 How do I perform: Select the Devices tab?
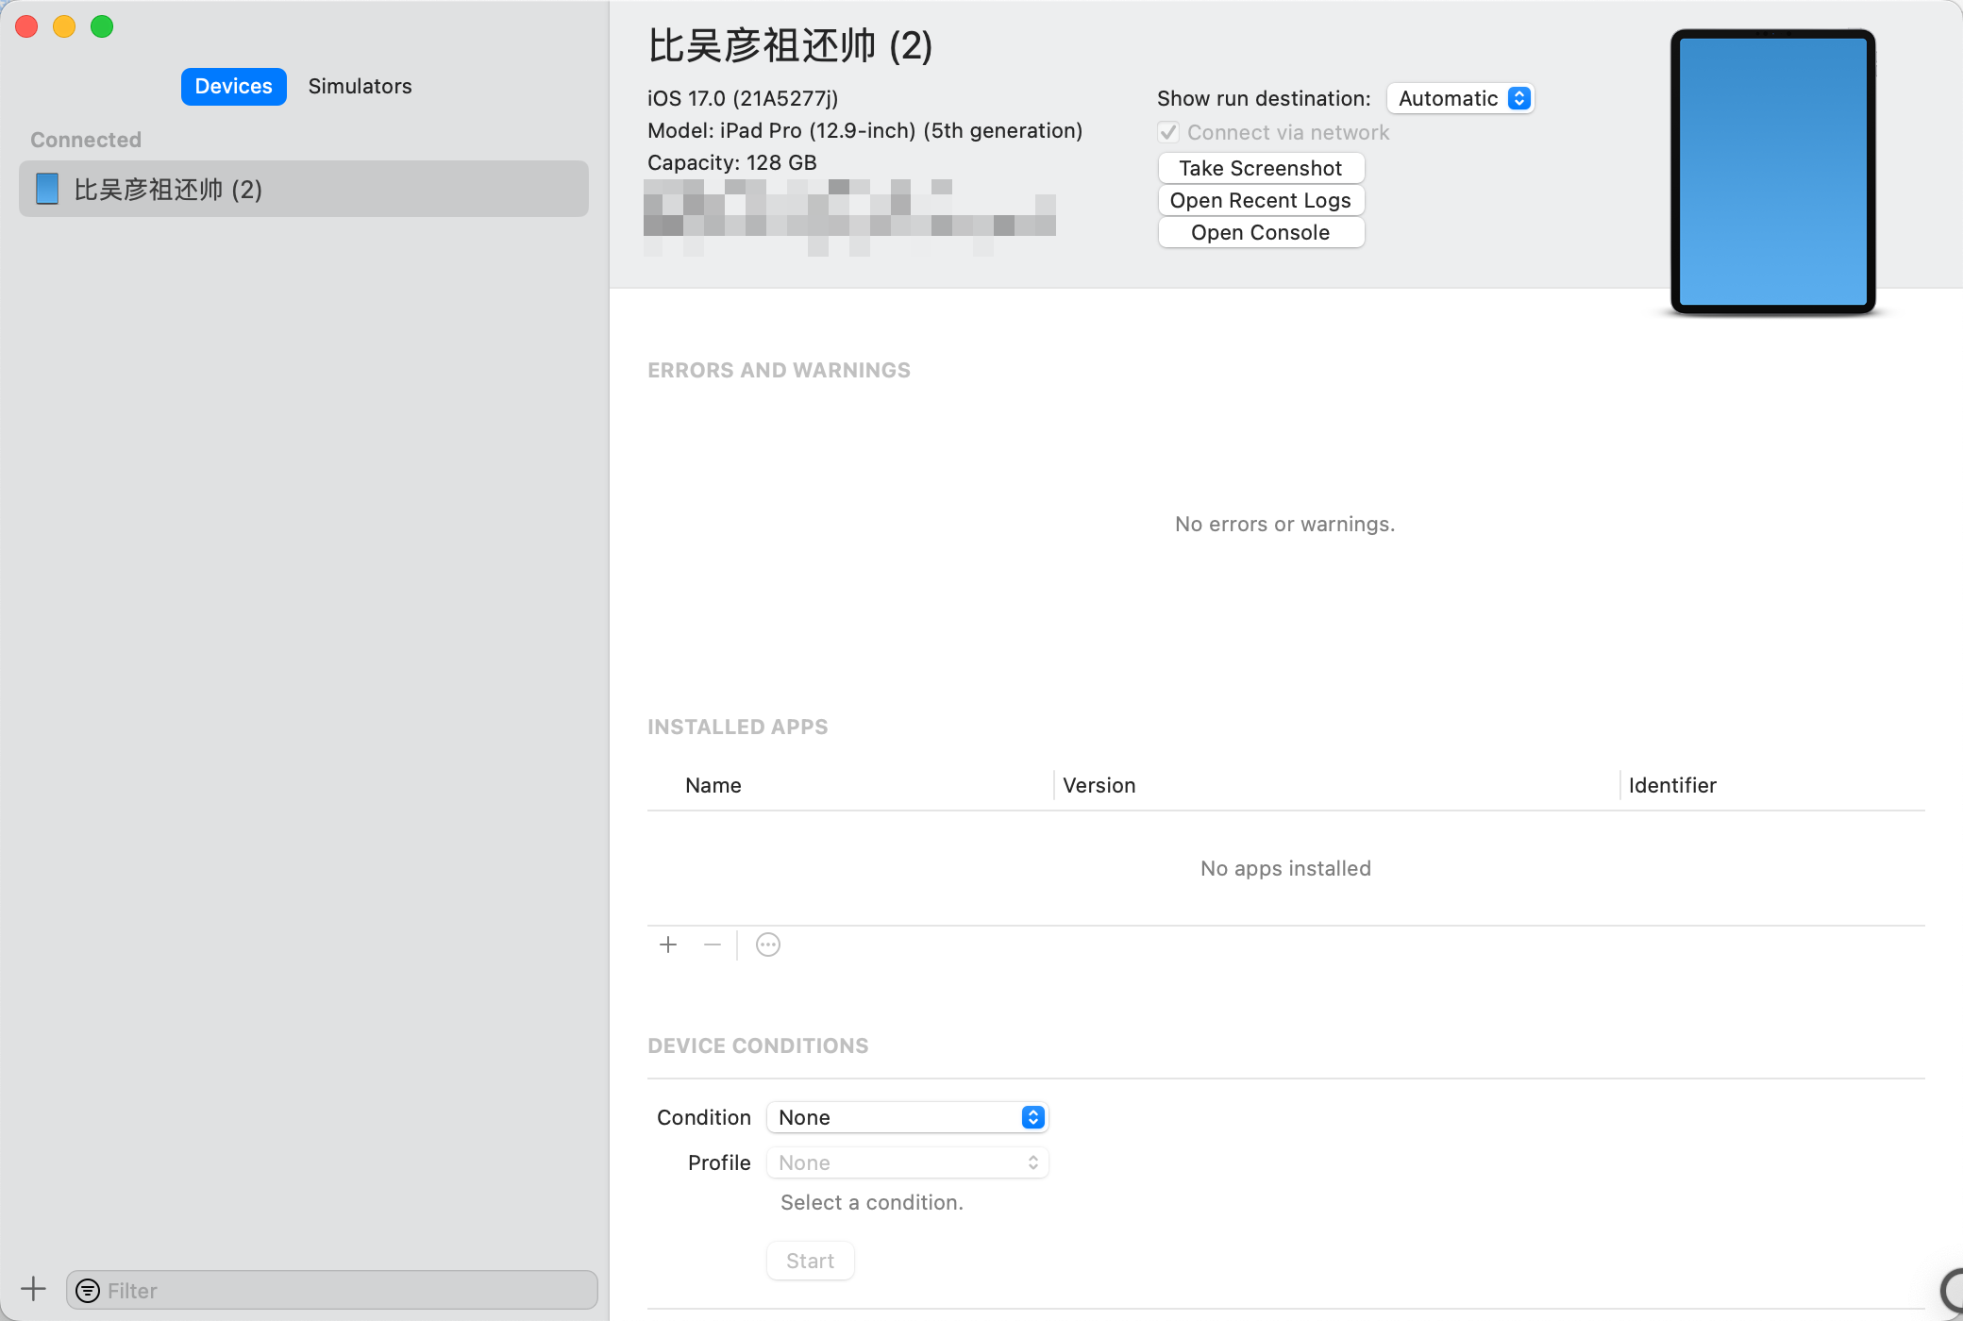[x=233, y=86]
